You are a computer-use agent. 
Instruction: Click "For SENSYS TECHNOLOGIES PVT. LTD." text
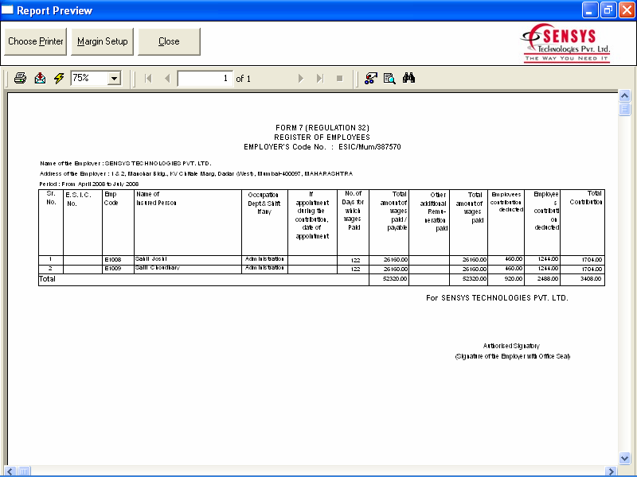pyautogui.click(x=497, y=297)
